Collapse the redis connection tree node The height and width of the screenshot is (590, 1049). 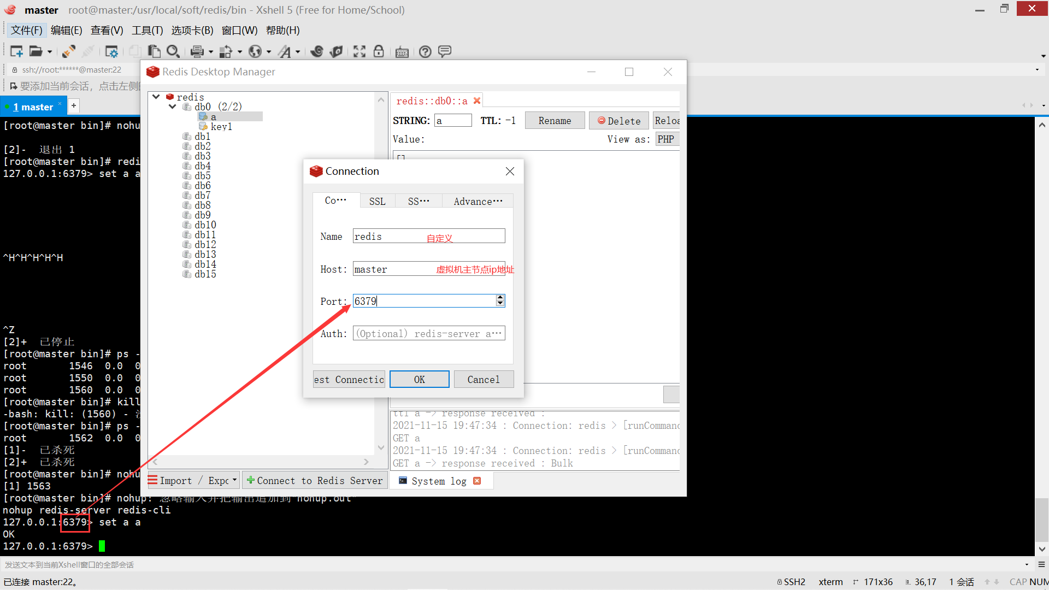pyautogui.click(x=156, y=97)
